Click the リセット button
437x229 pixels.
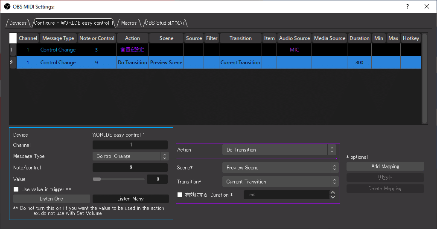(385, 177)
